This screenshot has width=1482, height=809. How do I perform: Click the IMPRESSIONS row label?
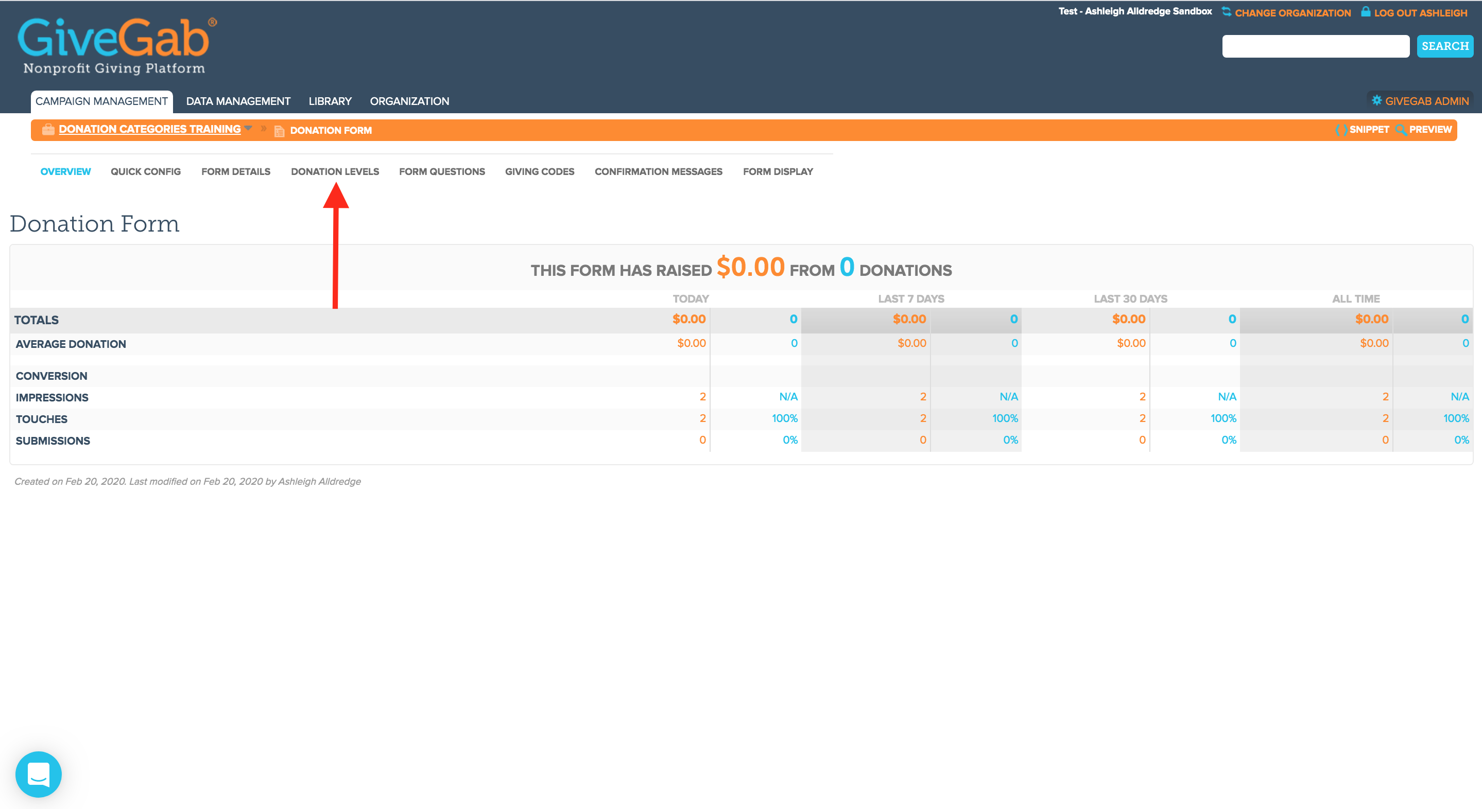tap(52, 398)
